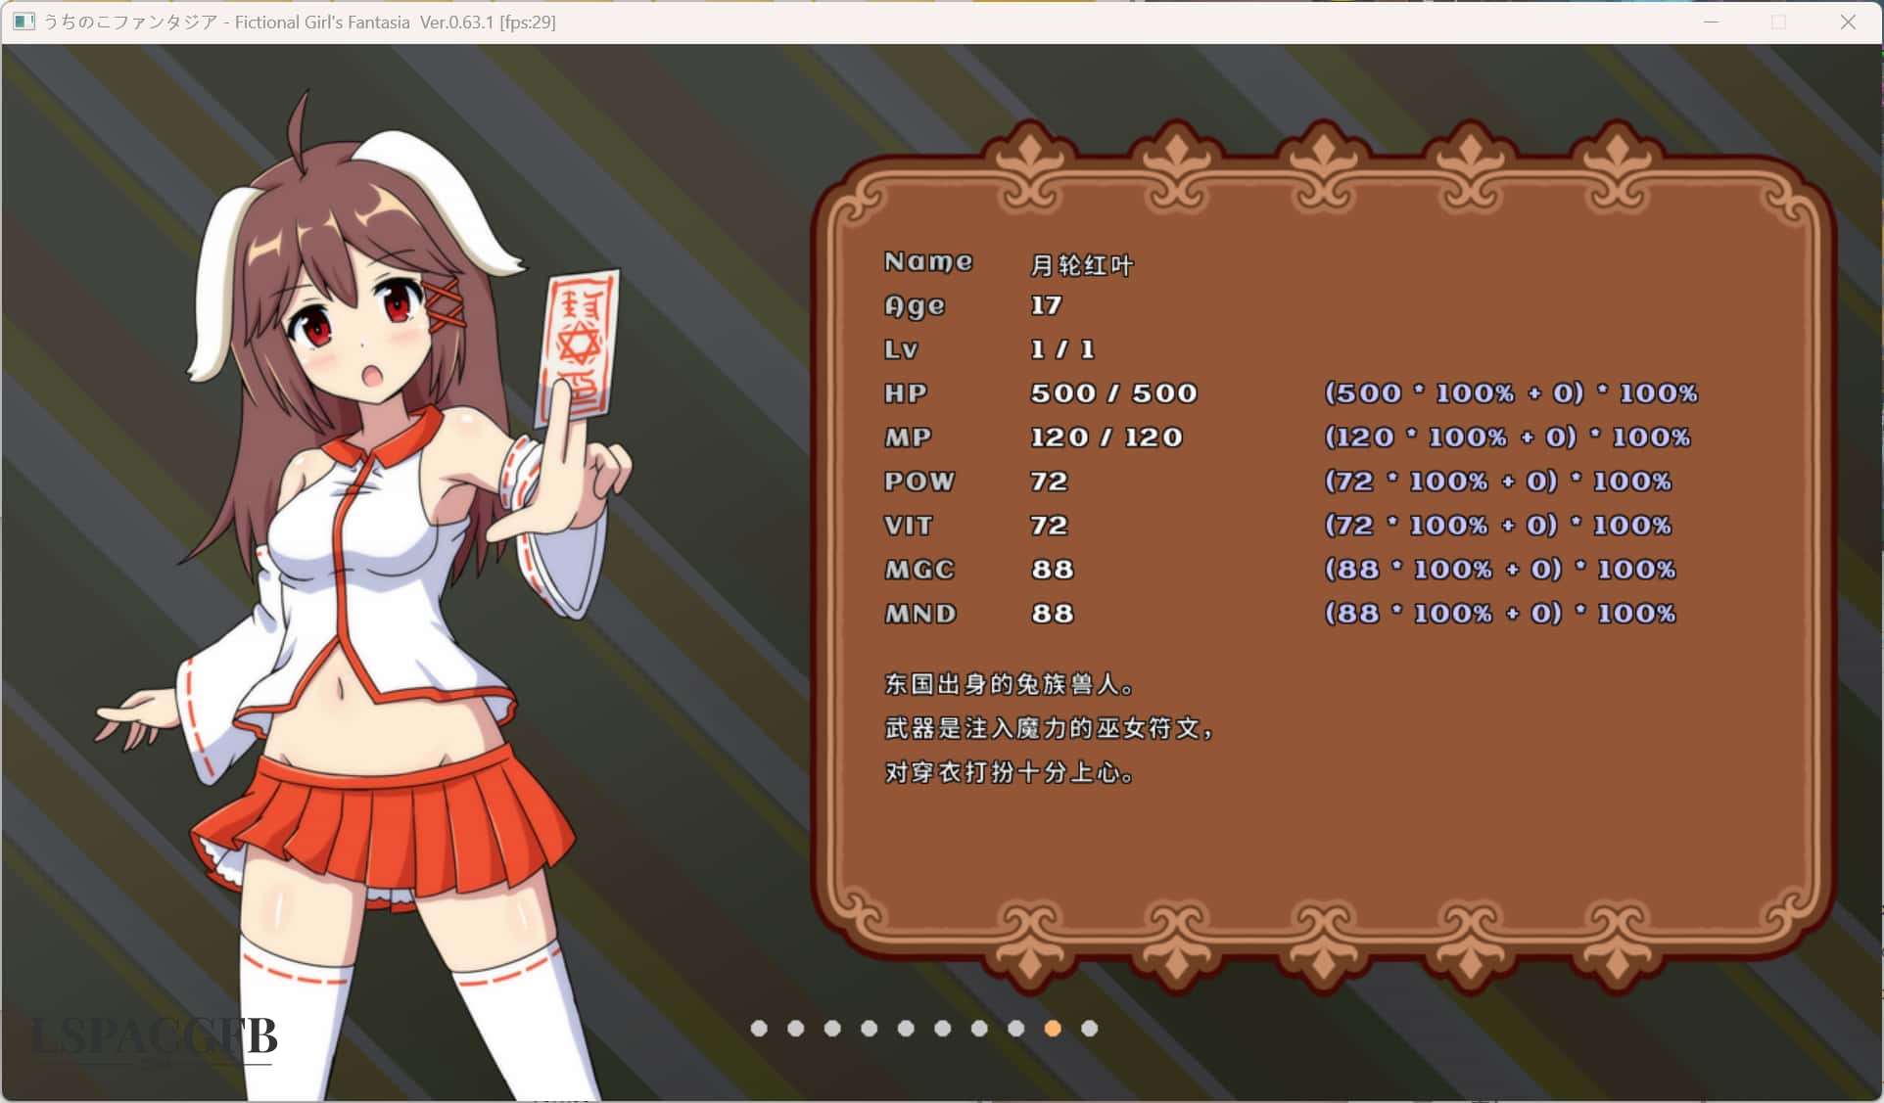Click the MGC stat value 88
Viewport: 1884px width, 1103px height.
1053,570
